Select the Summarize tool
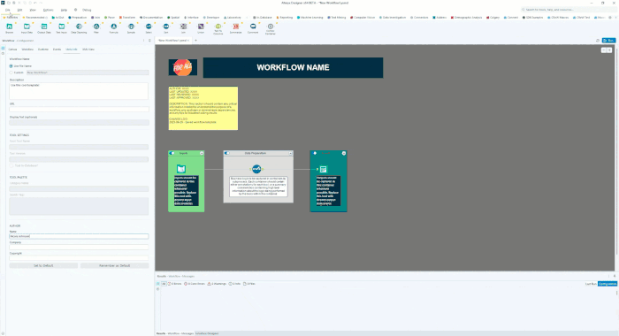 coord(236,28)
